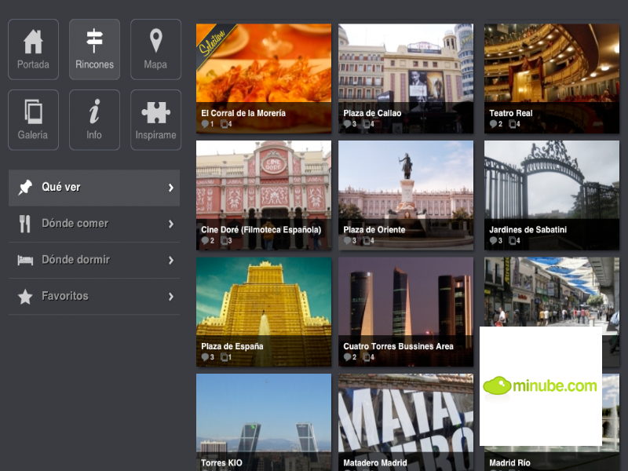Open the Mapa pin button

[155, 49]
